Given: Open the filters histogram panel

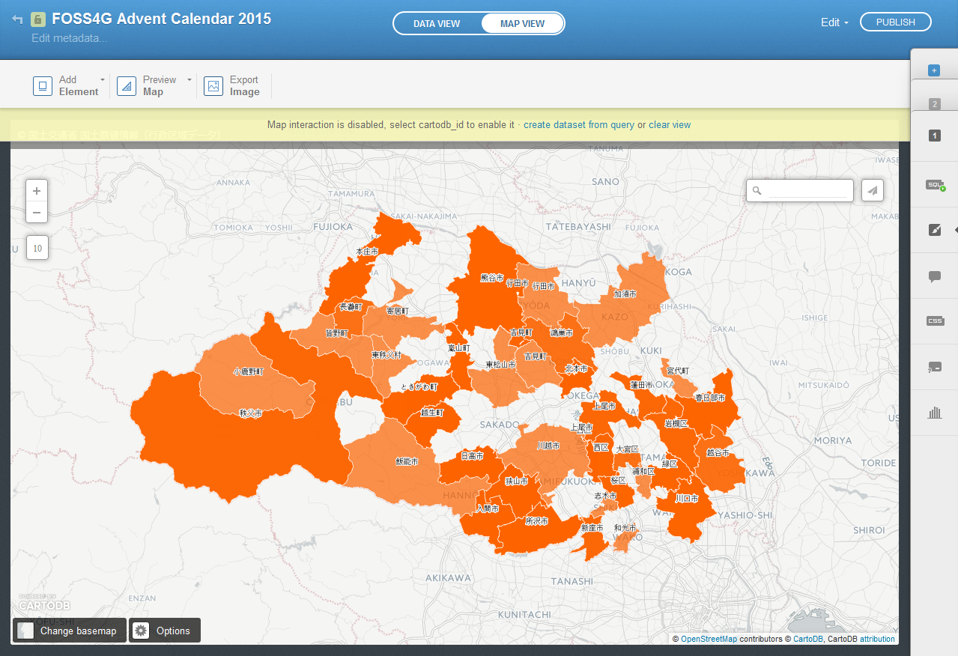Looking at the screenshot, I should pos(934,413).
